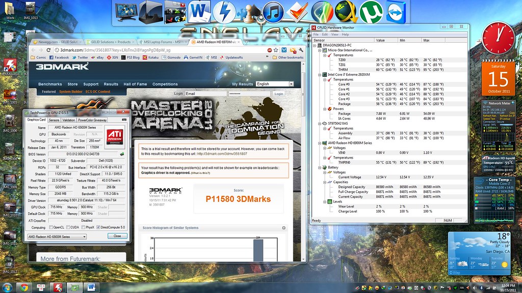522x293 pixels.
Task: Open the Other bookmarks folder in Chrome
Action: tap(288, 57)
